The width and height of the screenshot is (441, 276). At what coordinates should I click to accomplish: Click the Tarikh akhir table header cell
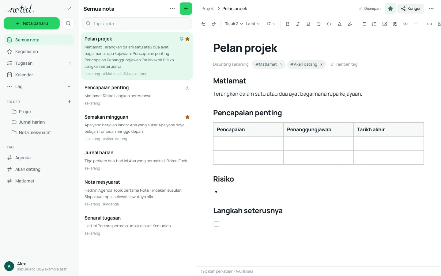[389, 129]
